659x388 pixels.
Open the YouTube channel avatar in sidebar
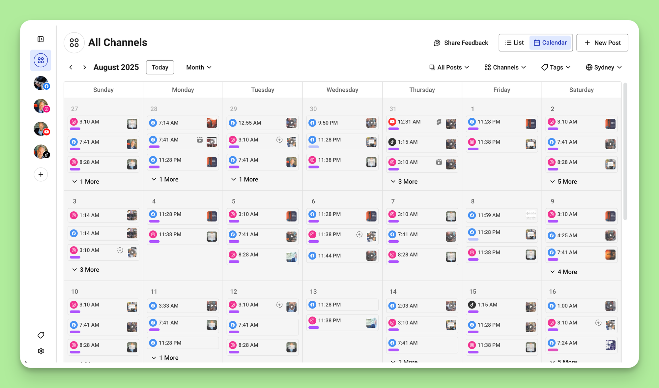(41, 129)
